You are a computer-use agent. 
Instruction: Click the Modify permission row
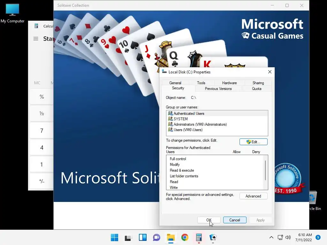point(216,165)
